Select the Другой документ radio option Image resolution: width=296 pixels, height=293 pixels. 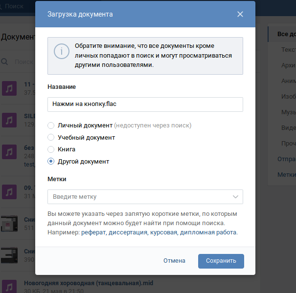pyautogui.click(x=51, y=161)
